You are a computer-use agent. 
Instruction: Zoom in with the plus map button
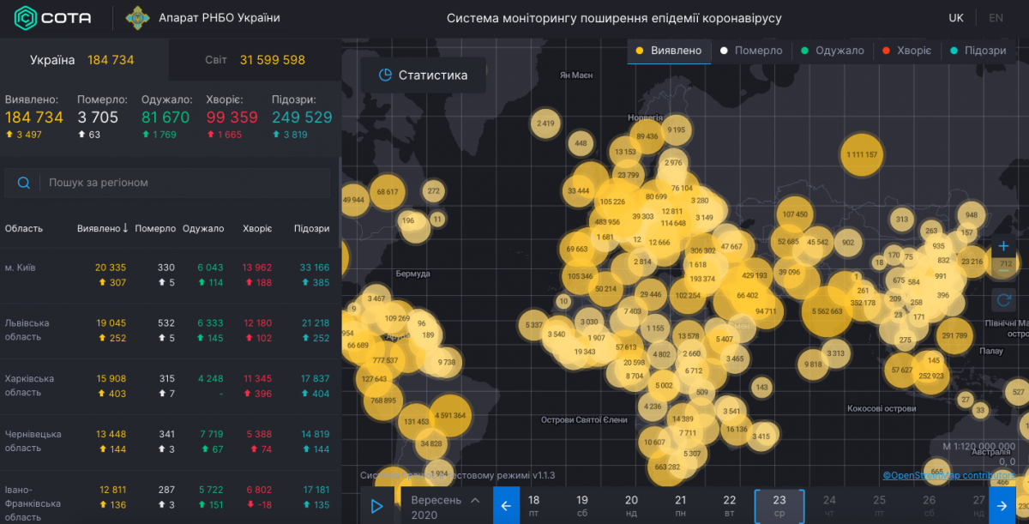click(1004, 247)
